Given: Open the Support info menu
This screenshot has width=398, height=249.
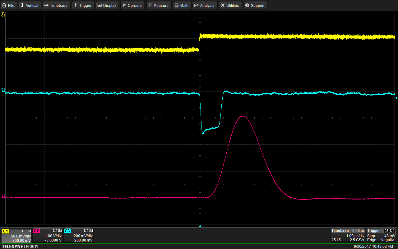Looking at the screenshot, I should 255,6.
